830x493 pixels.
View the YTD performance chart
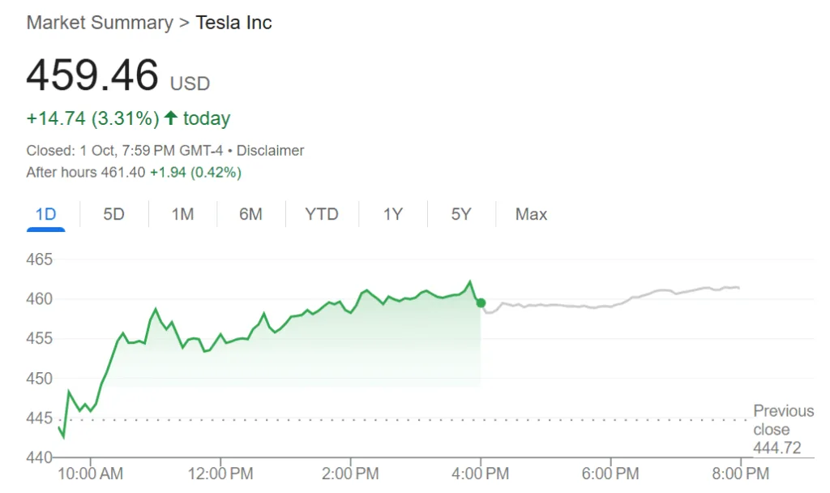[x=322, y=214]
